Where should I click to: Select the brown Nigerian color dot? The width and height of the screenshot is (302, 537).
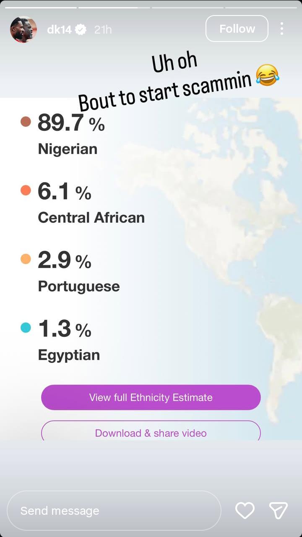26,122
